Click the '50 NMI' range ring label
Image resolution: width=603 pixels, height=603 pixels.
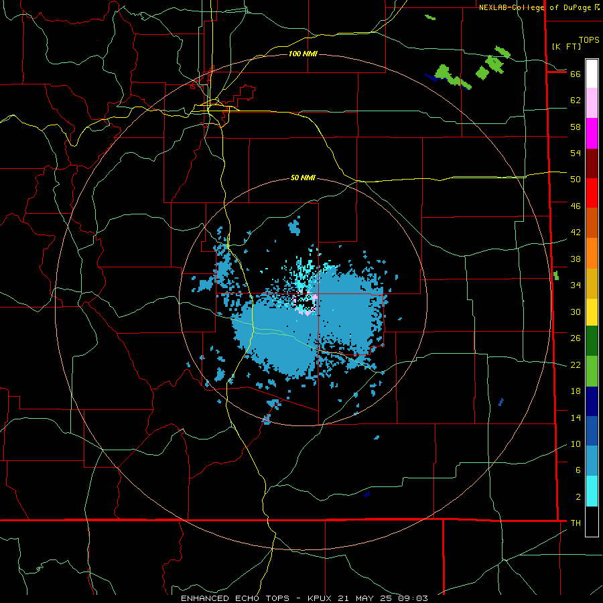click(303, 178)
